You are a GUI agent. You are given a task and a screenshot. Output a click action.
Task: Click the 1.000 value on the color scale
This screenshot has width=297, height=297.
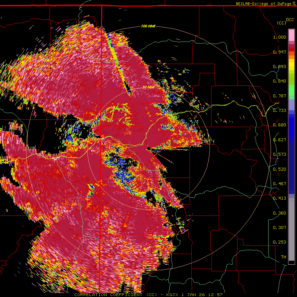point(280,37)
